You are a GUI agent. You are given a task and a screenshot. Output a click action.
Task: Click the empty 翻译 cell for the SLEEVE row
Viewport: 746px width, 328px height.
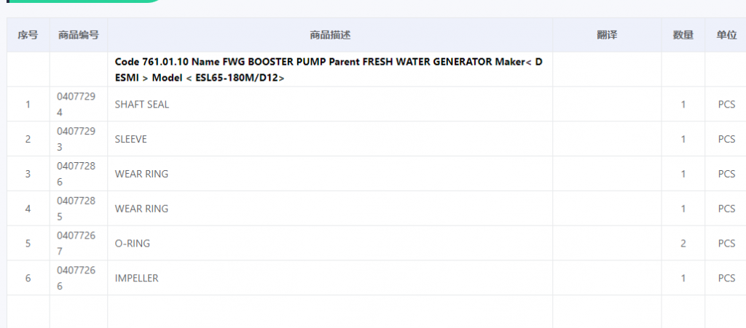pos(607,139)
